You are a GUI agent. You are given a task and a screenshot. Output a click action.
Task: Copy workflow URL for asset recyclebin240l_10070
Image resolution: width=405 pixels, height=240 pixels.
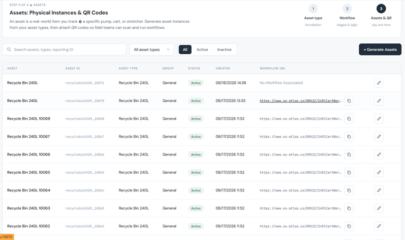[349, 101]
